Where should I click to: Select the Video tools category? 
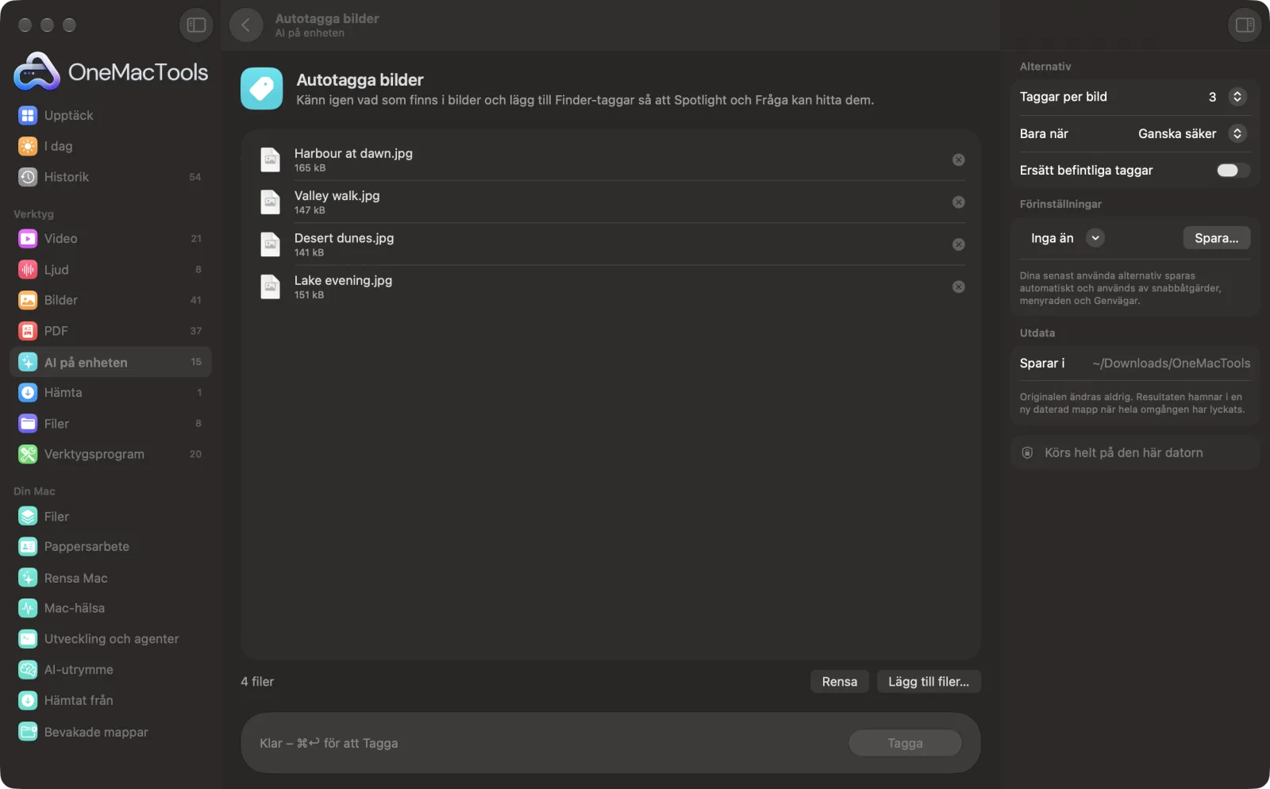click(x=110, y=238)
